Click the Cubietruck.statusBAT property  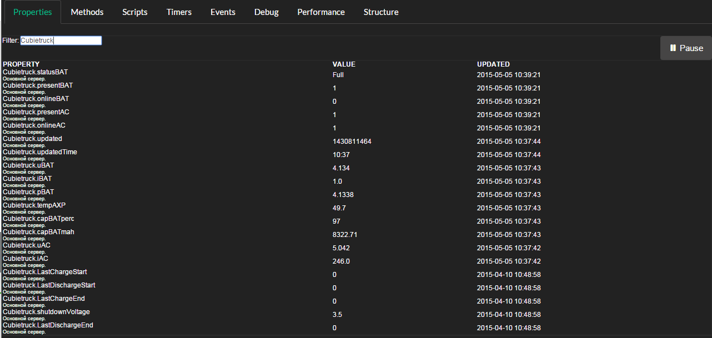click(36, 72)
